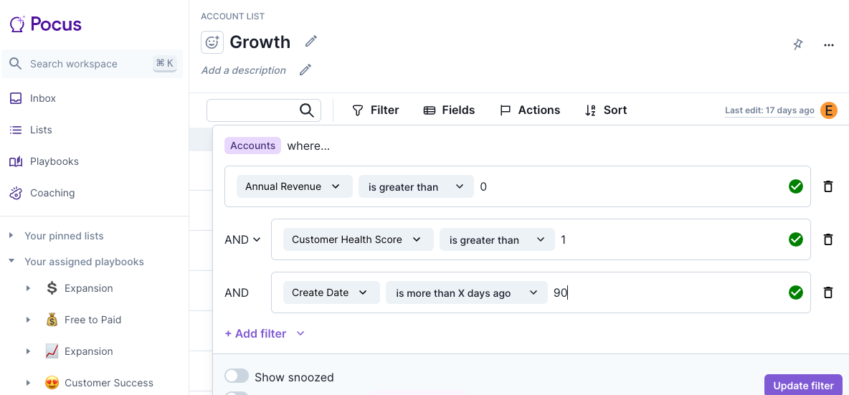849x395 pixels.
Task: Change the AND operator dropdown
Action: (242, 239)
